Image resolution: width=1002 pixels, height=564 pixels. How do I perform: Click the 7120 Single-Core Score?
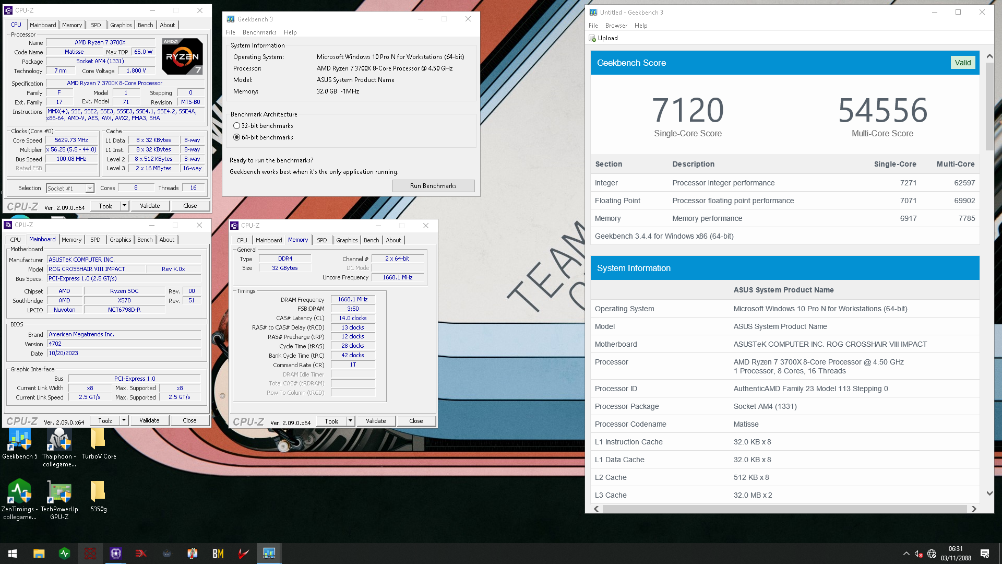coord(688,110)
